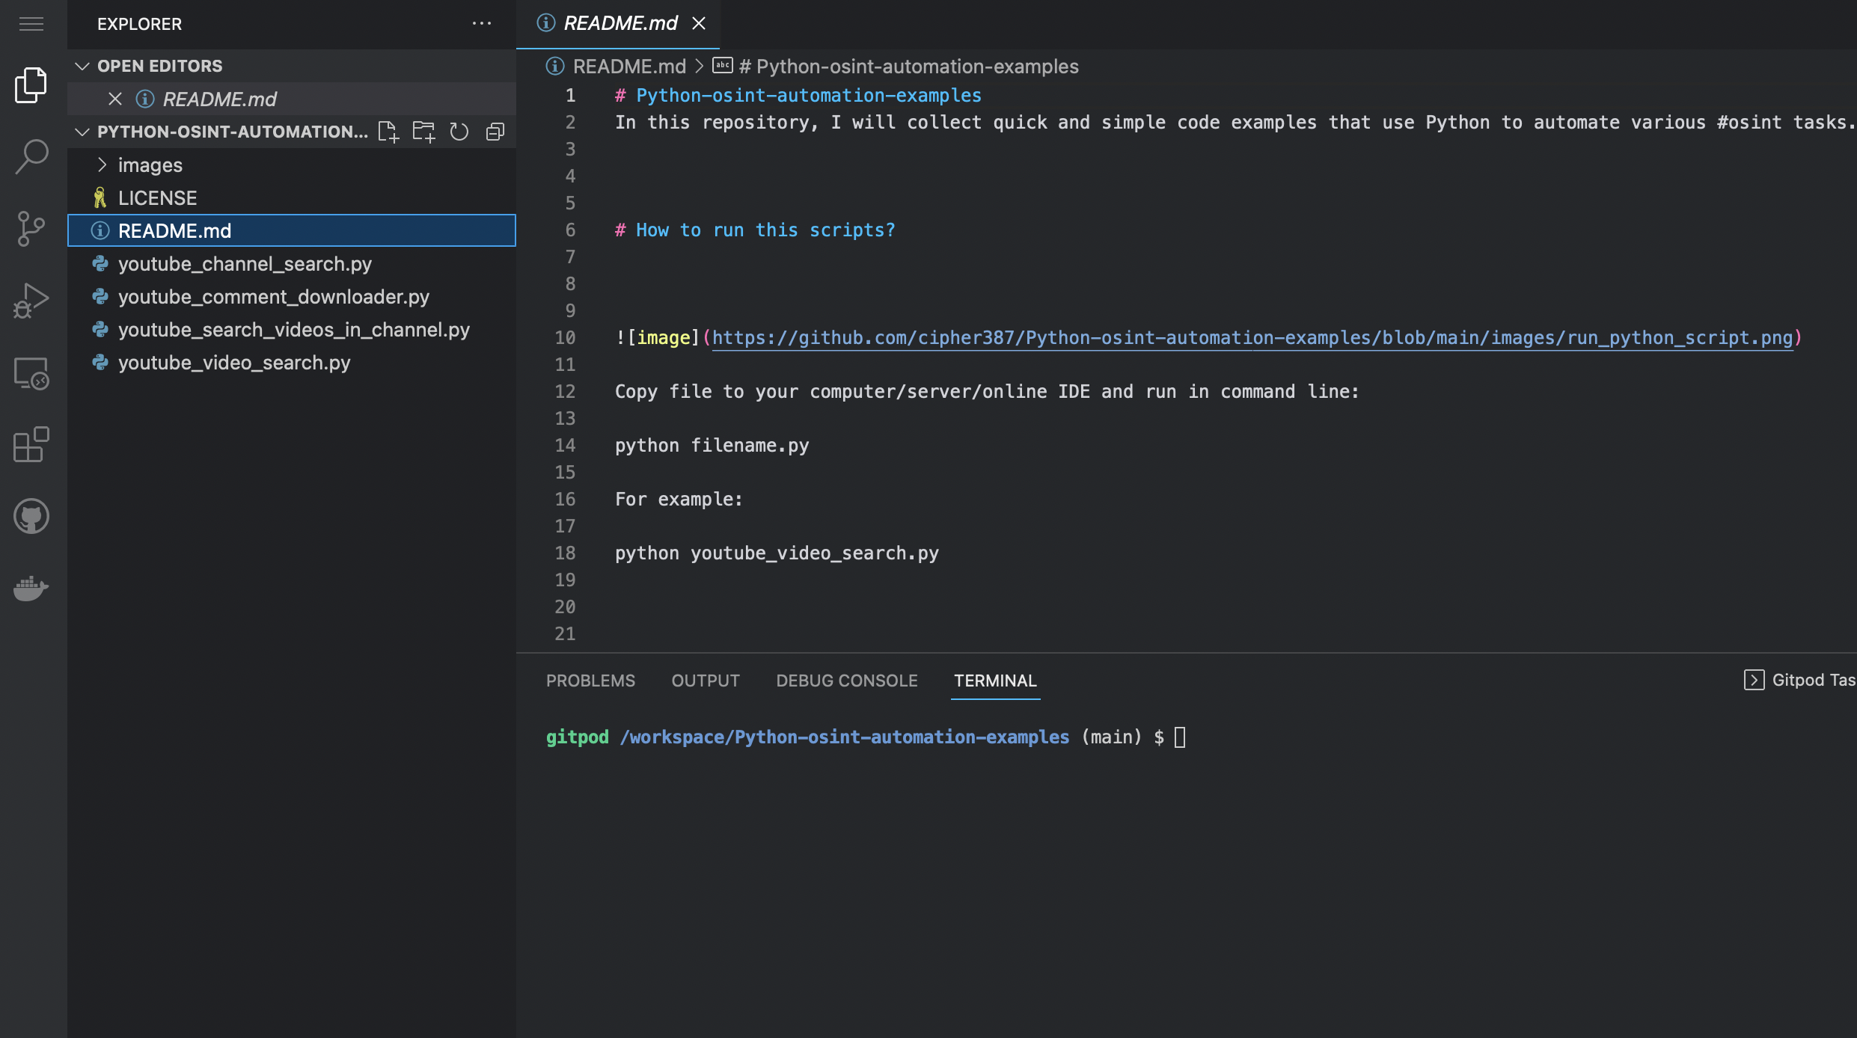Click the terminal prompt cursor

[1180, 737]
